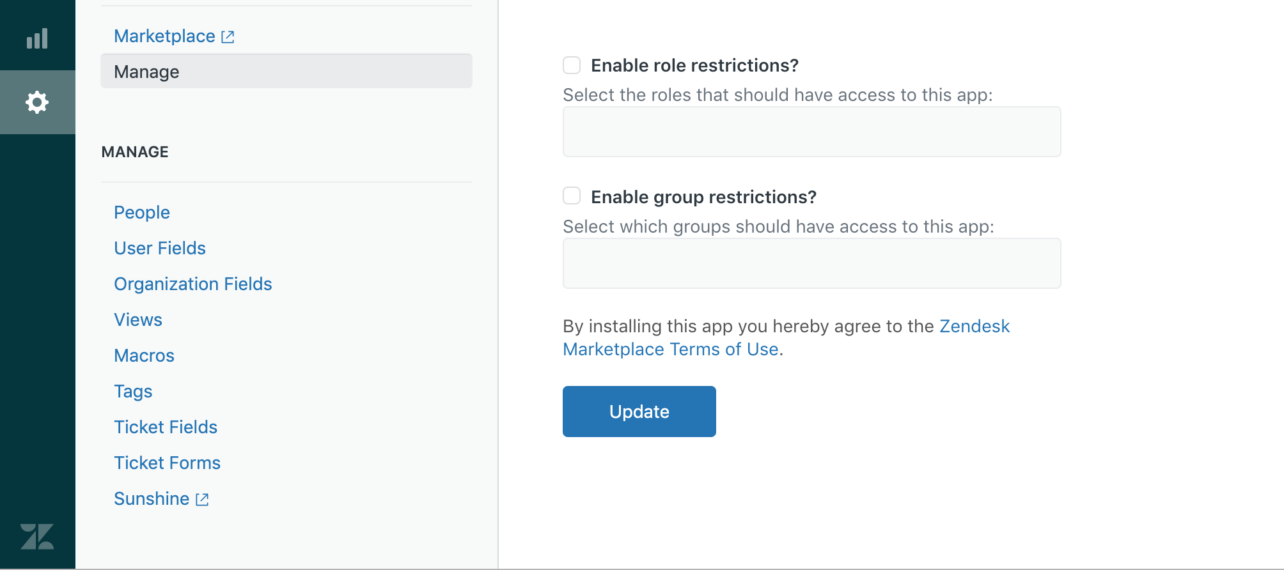Open the Views settings
This screenshot has width=1284, height=570.
(x=138, y=320)
